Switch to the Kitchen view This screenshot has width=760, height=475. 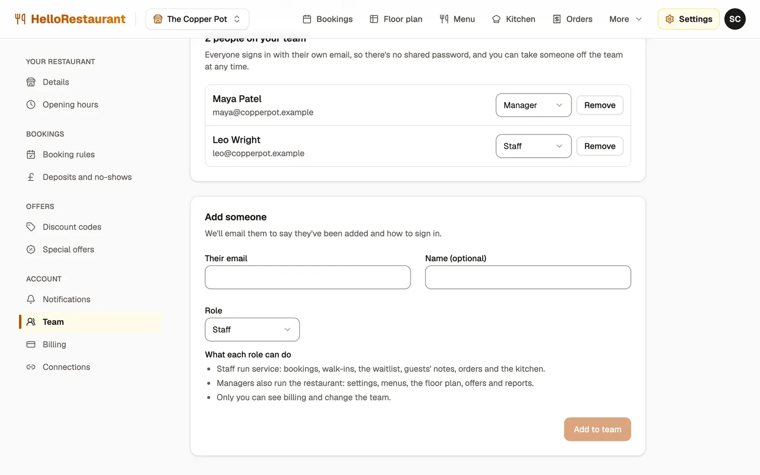513,19
